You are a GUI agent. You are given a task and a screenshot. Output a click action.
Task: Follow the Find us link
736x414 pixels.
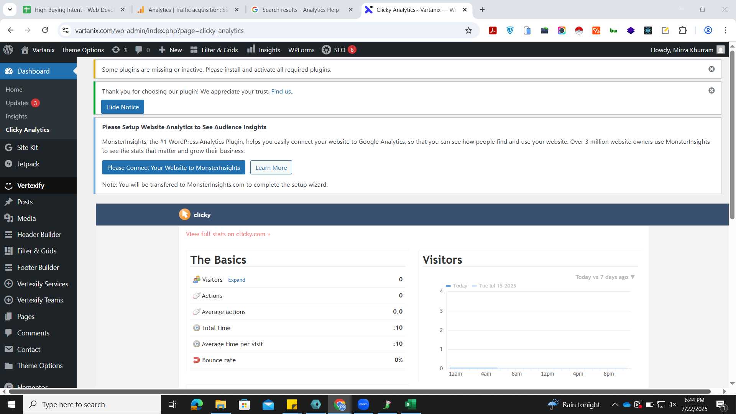tap(282, 91)
